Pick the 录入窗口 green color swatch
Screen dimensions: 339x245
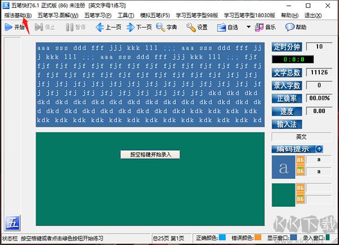[328, 237]
